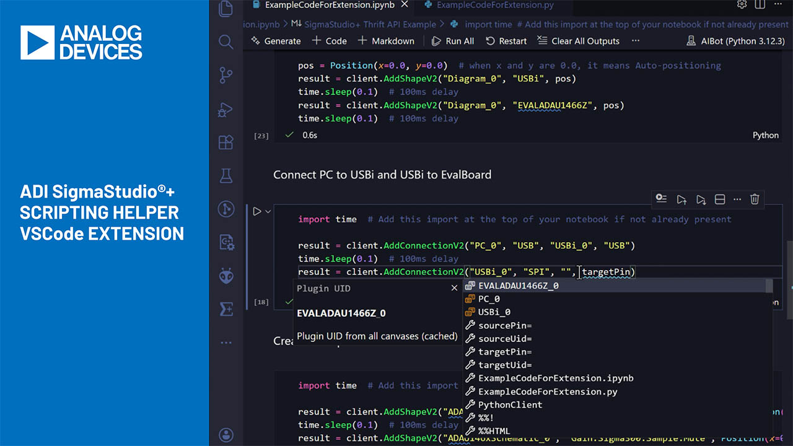
Task: Delete the cell with the trash icon
Action: [755, 199]
